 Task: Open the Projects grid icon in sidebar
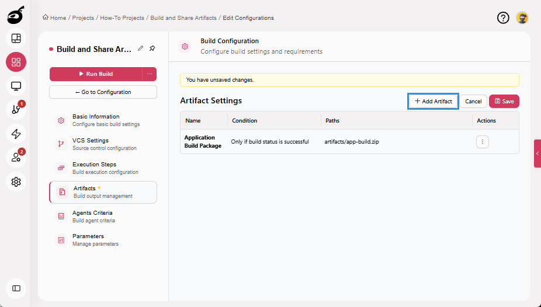pyautogui.click(x=16, y=62)
